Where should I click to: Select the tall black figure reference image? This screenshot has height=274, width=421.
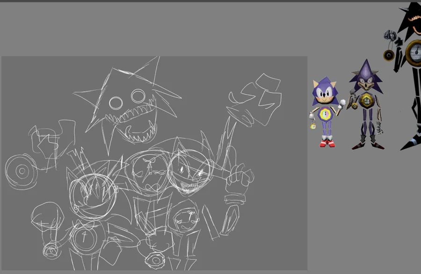(x=403, y=76)
